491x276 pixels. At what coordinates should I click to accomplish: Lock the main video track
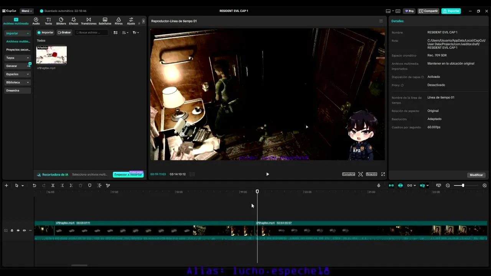click(x=12, y=230)
